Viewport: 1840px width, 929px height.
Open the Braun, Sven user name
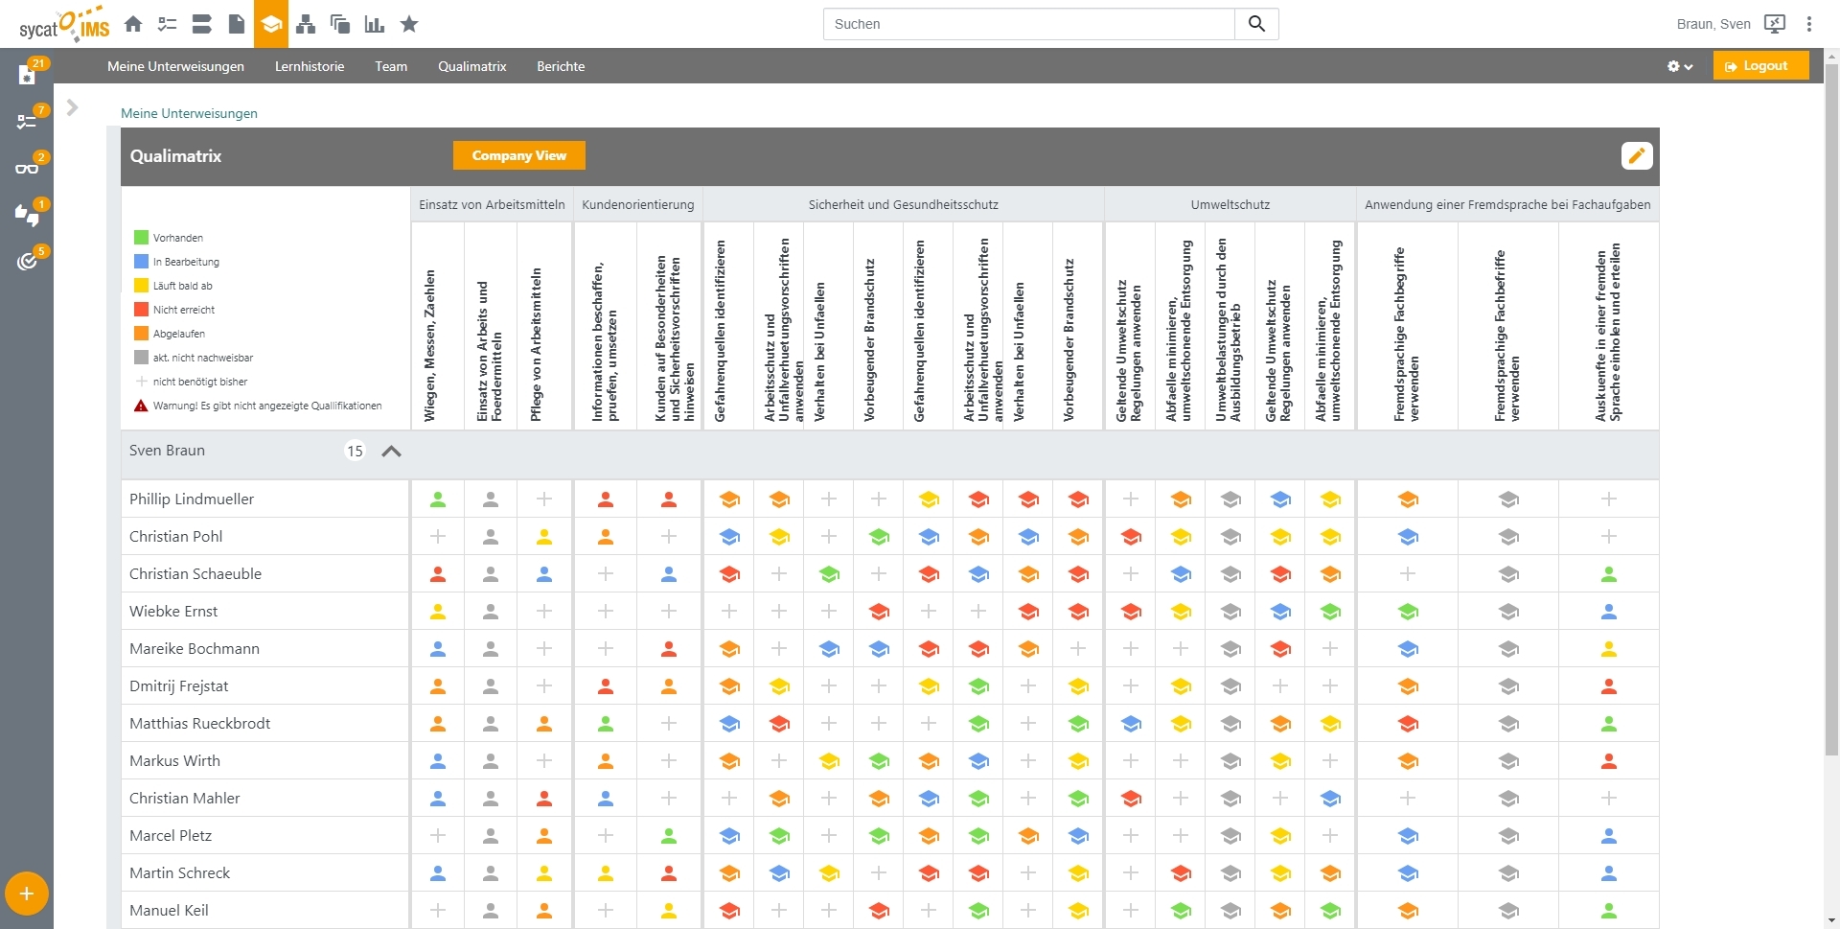pos(1713,24)
